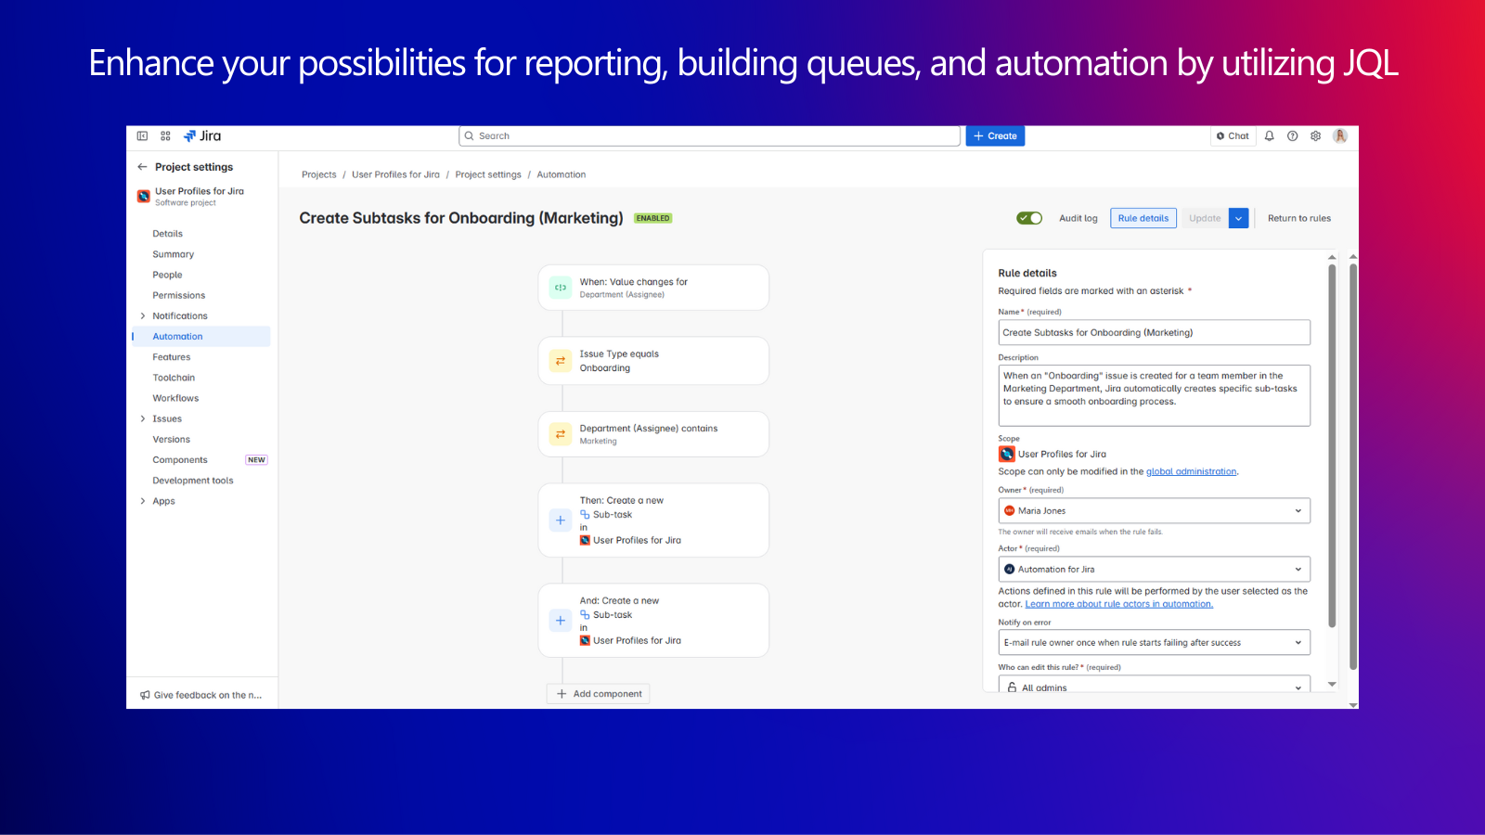1485x835 pixels.
Task: Open the Owner dropdown showing Maria Jones
Action: tap(1154, 511)
